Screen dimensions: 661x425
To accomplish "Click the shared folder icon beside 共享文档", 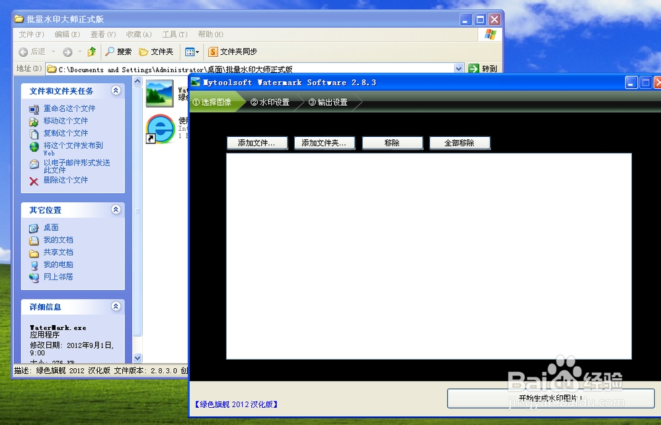I will 34,253.
